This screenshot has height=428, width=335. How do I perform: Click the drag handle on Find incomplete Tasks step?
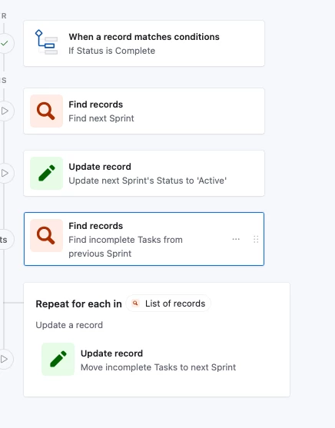point(256,240)
